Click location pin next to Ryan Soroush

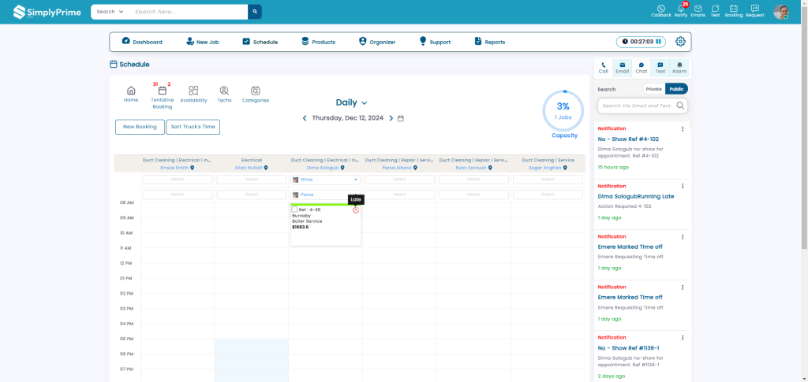490,168
